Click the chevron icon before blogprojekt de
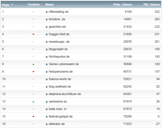Image resolution: width=162 pixels, height=128 pixels. [47, 49]
